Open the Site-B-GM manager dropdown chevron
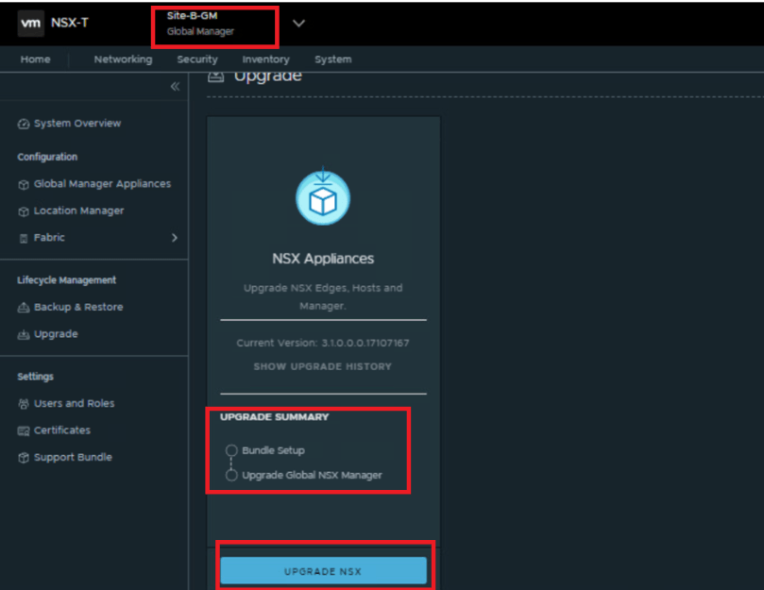Screen dimensions: 764x590 (298, 24)
